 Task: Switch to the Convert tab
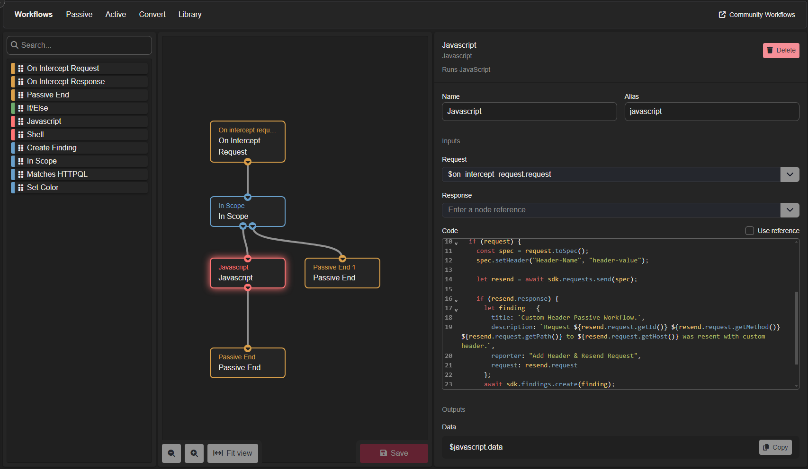point(152,15)
